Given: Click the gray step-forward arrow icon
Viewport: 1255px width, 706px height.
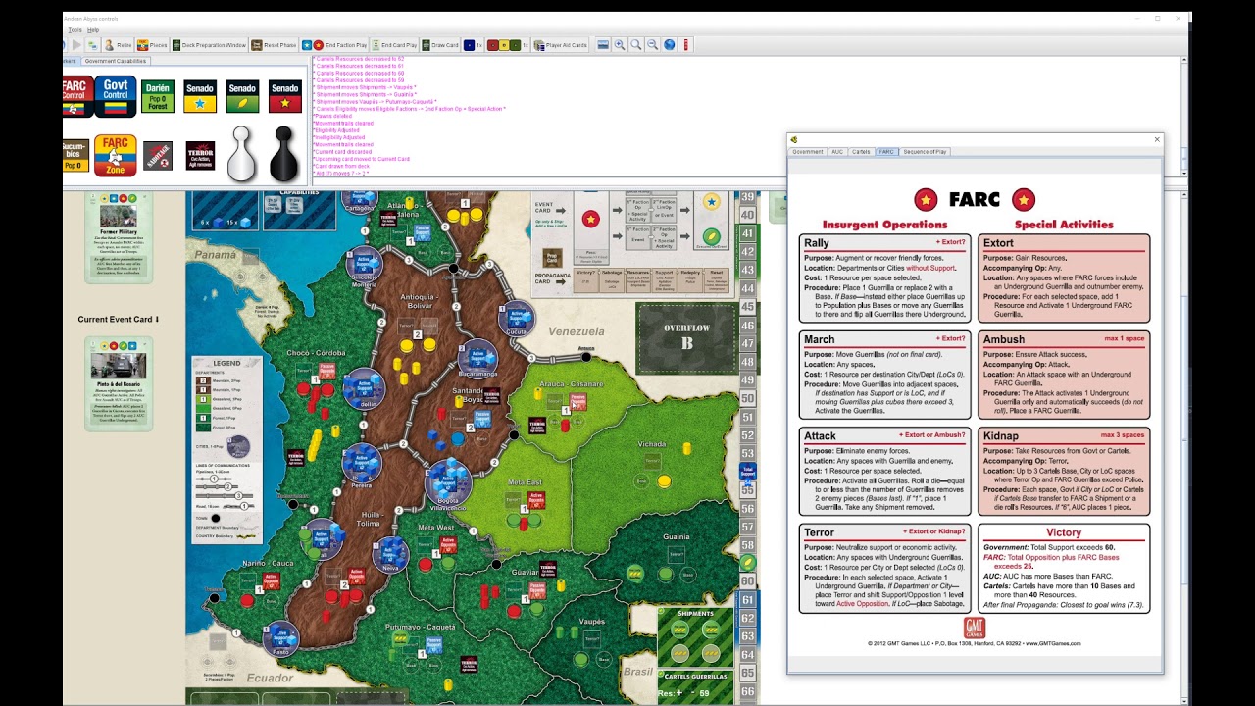Looking at the screenshot, I should [x=76, y=45].
